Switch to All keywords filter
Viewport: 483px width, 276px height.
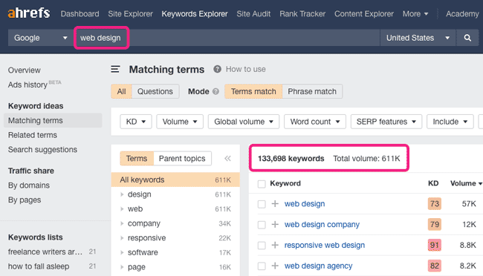tap(121, 91)
